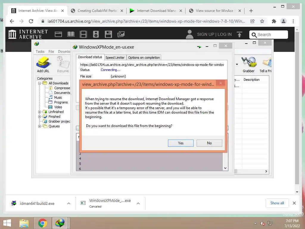Open the Windows Start button

pyautogui.click(x=7, y=223)
